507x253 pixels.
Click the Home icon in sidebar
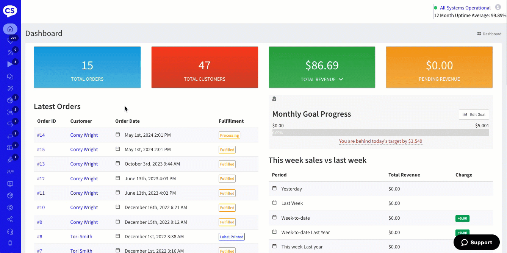tap(10, 29)
